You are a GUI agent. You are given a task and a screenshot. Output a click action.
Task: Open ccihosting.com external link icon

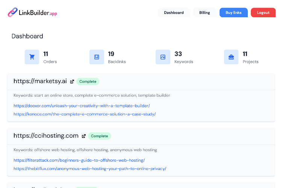pos(83,136)
